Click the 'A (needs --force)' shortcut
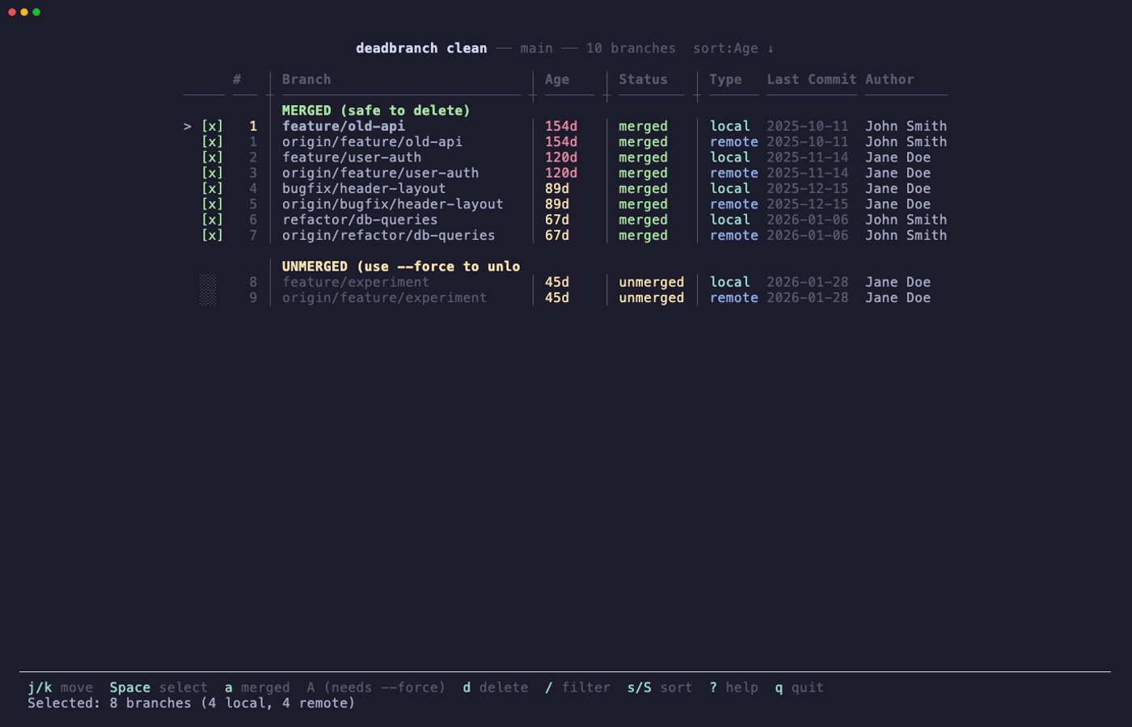Image resolution: width=1132 pixels, height=727 pixels. coord(376,687)
